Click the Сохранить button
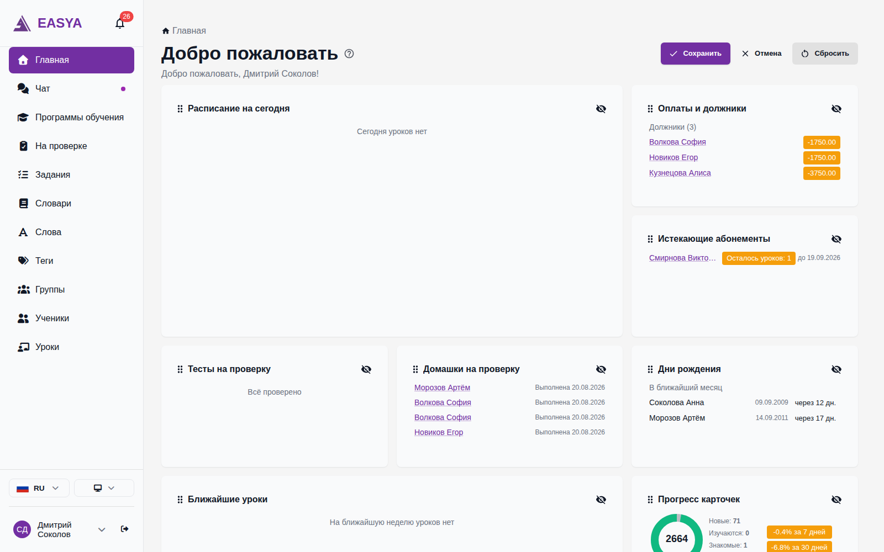 [x=696, y=54]
